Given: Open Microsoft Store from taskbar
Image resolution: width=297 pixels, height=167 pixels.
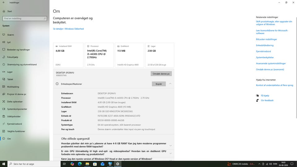Looking at the screenshot, I should click(95, 164).
